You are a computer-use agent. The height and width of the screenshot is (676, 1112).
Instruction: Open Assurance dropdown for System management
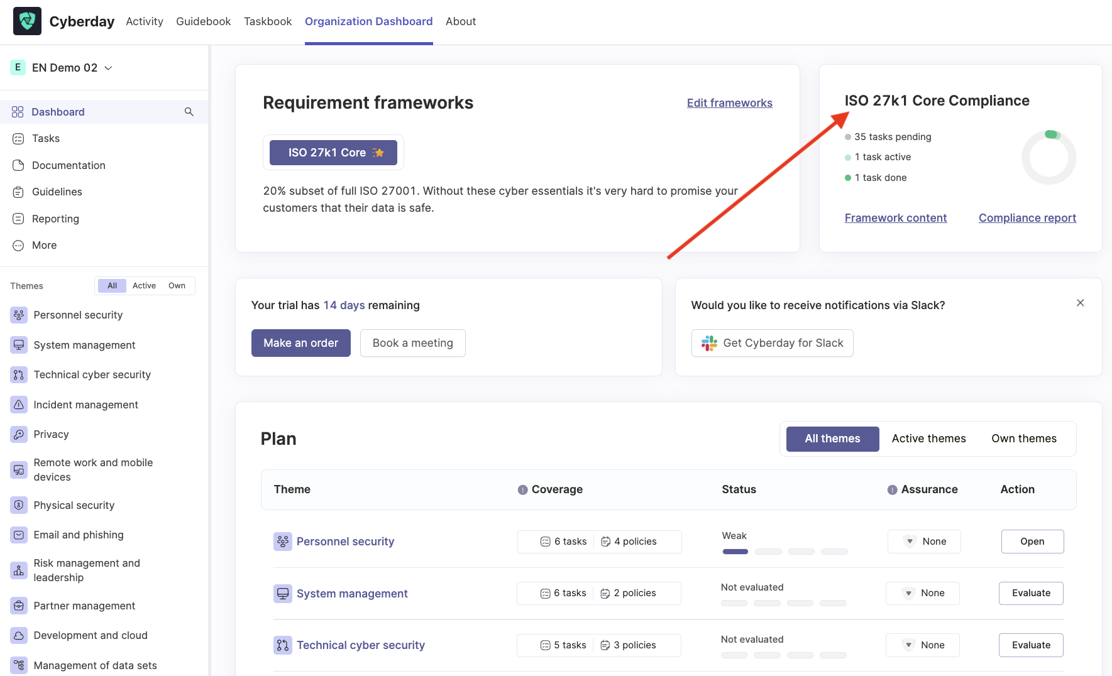[x=923, y=593]
